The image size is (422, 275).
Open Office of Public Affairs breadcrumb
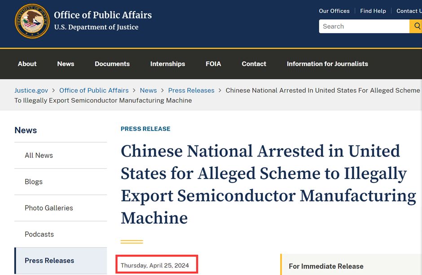pos(94,90)
